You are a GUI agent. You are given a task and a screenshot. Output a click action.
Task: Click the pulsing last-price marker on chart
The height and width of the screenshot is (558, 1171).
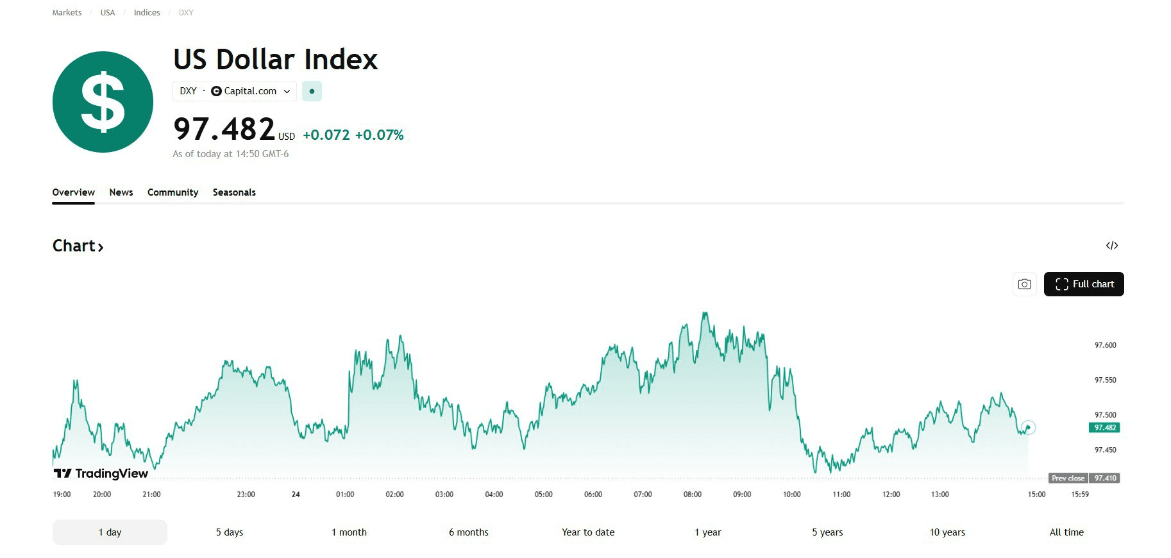(1028, 427)
